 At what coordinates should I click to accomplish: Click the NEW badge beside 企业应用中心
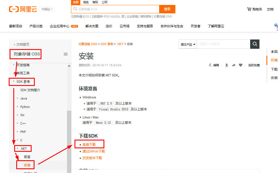click(75, 26)
